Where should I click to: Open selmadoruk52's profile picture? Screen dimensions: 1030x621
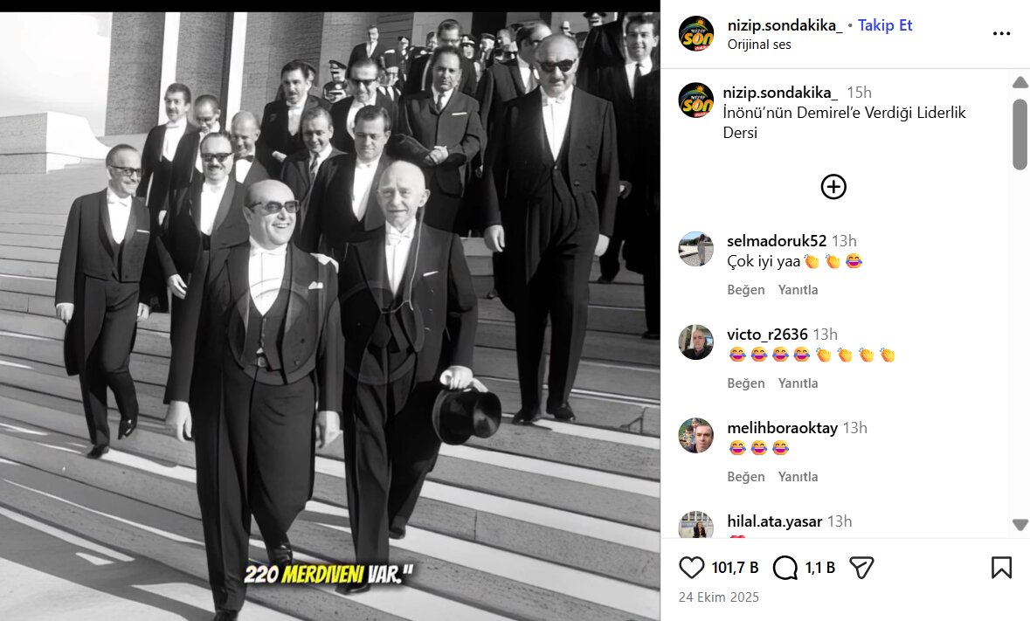click(695, 249)
